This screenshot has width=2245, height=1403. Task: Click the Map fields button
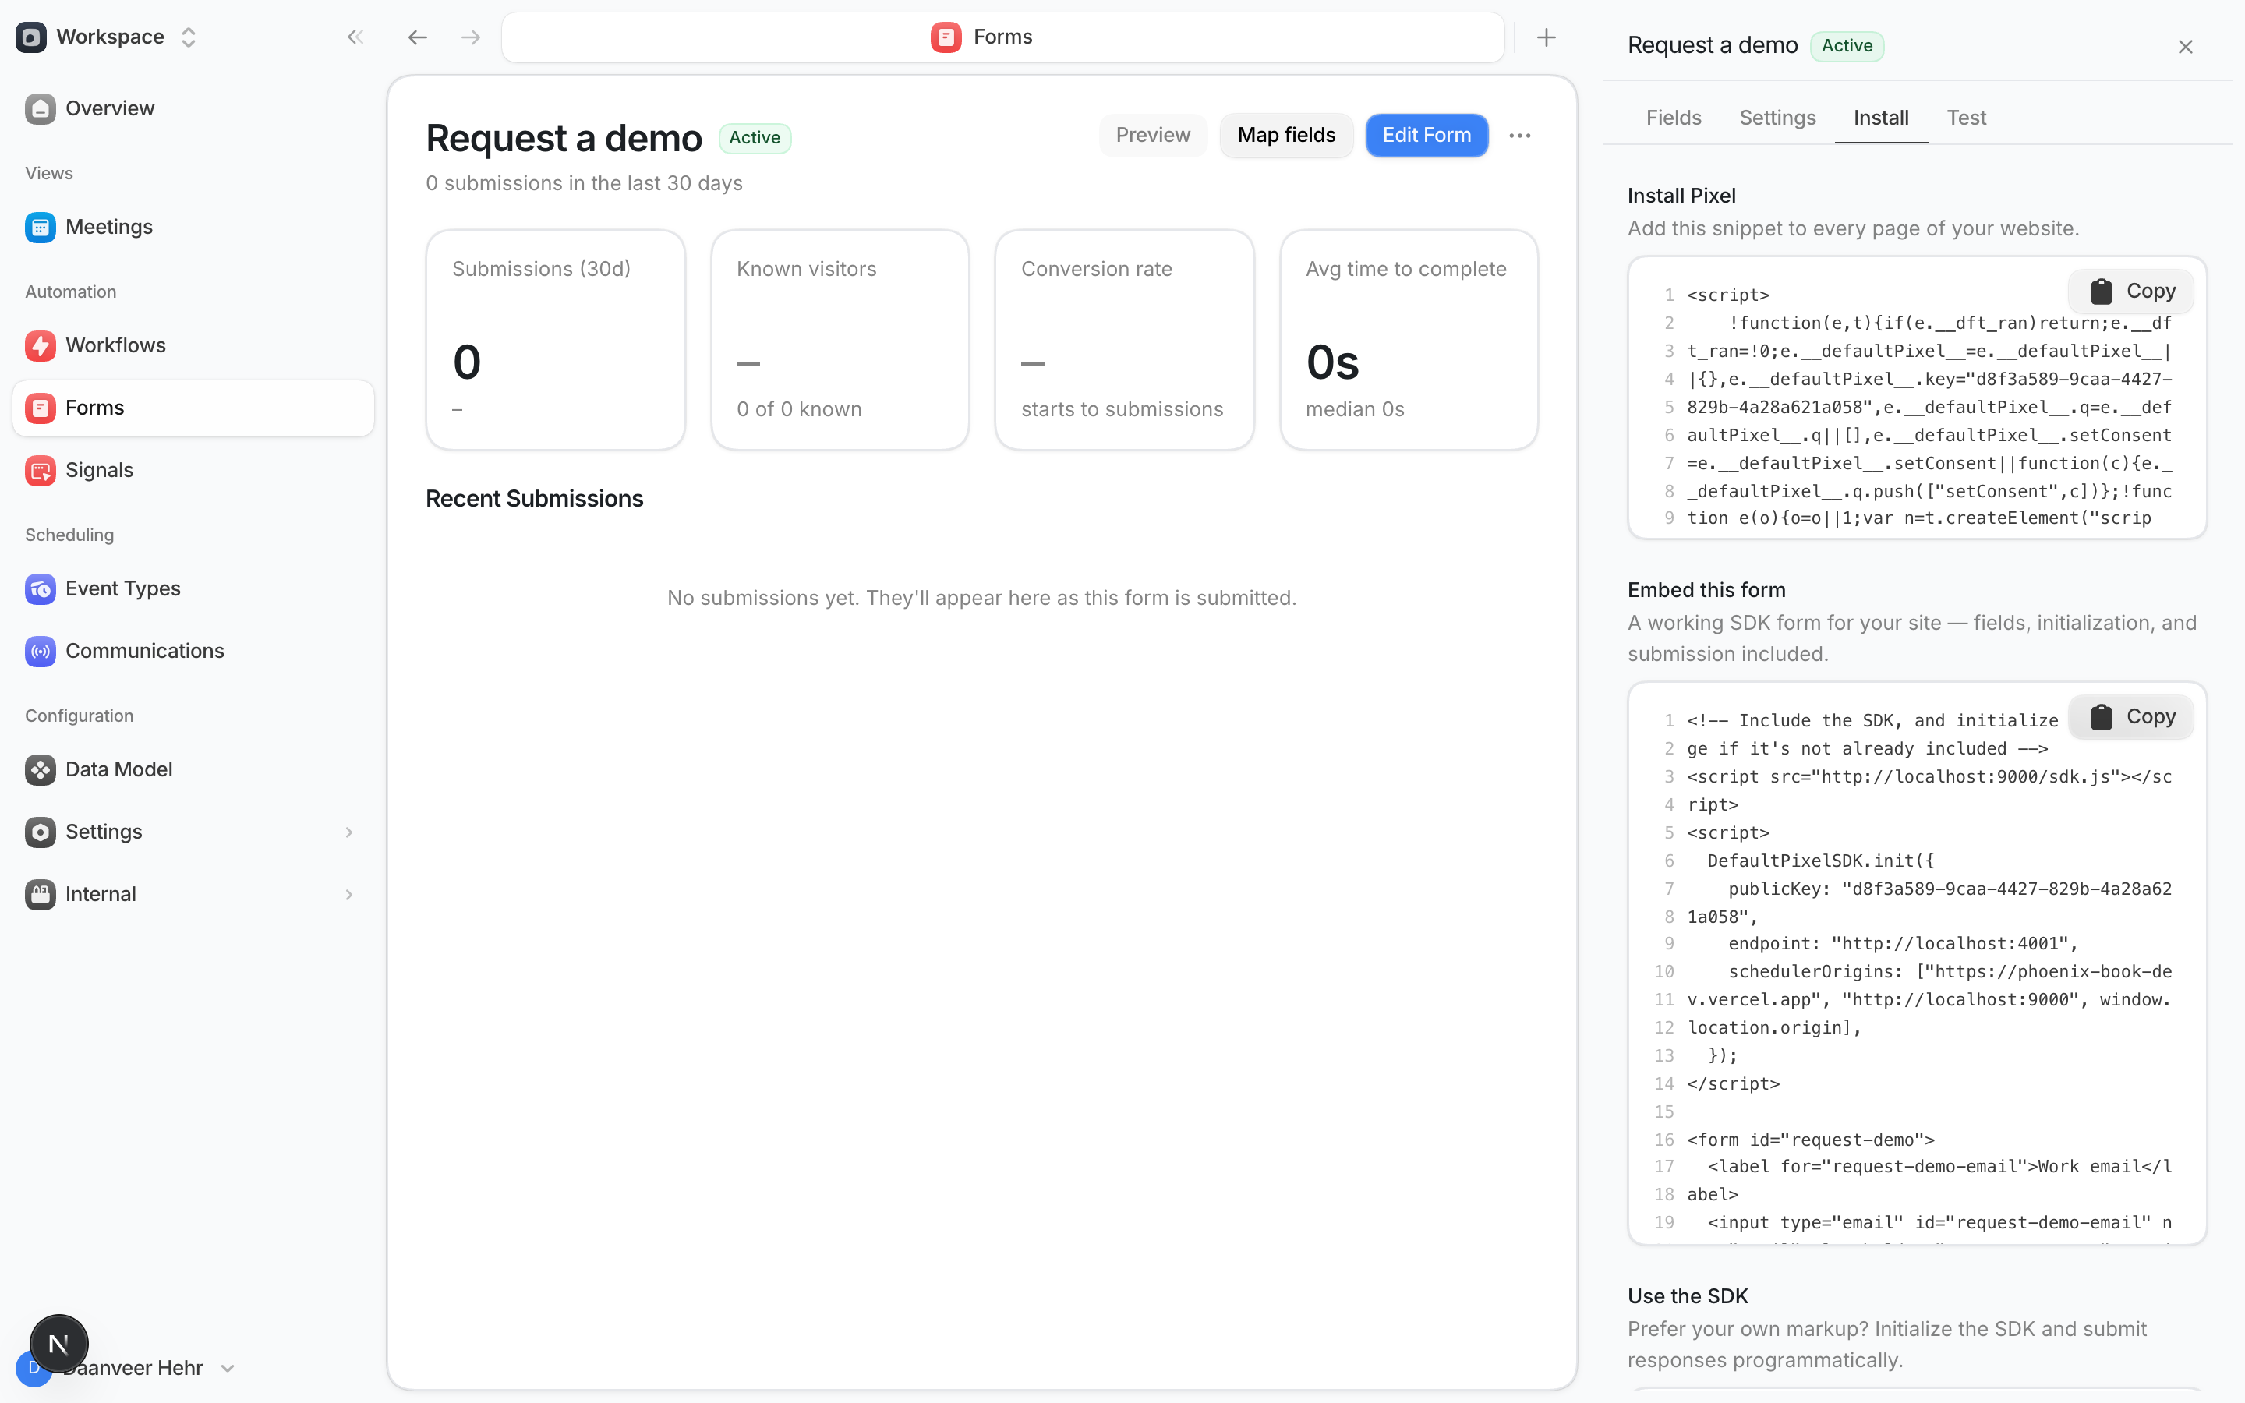pyautogui.click(x=1285, y=136)
